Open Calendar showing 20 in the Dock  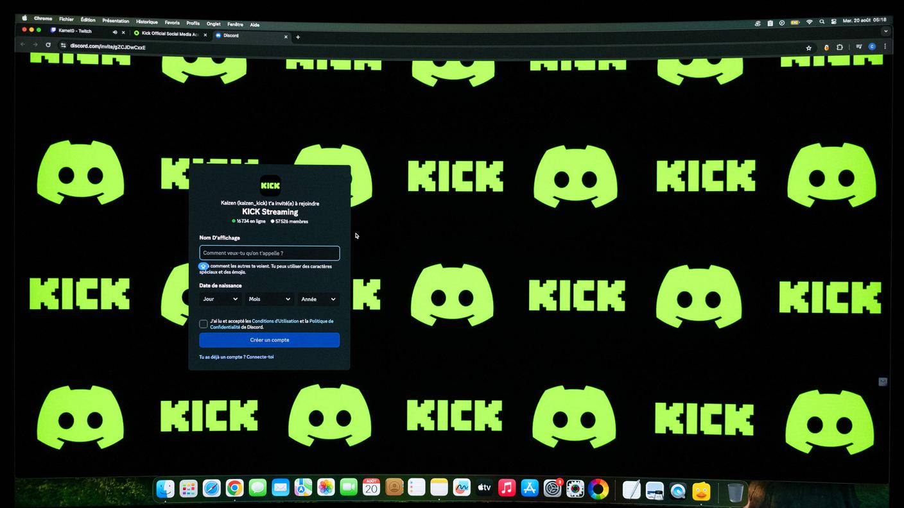click(x=371, y=487)
